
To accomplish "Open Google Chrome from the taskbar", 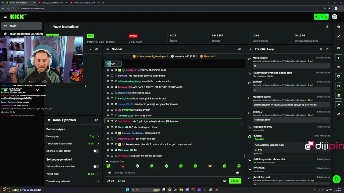I will coord(169,190).
